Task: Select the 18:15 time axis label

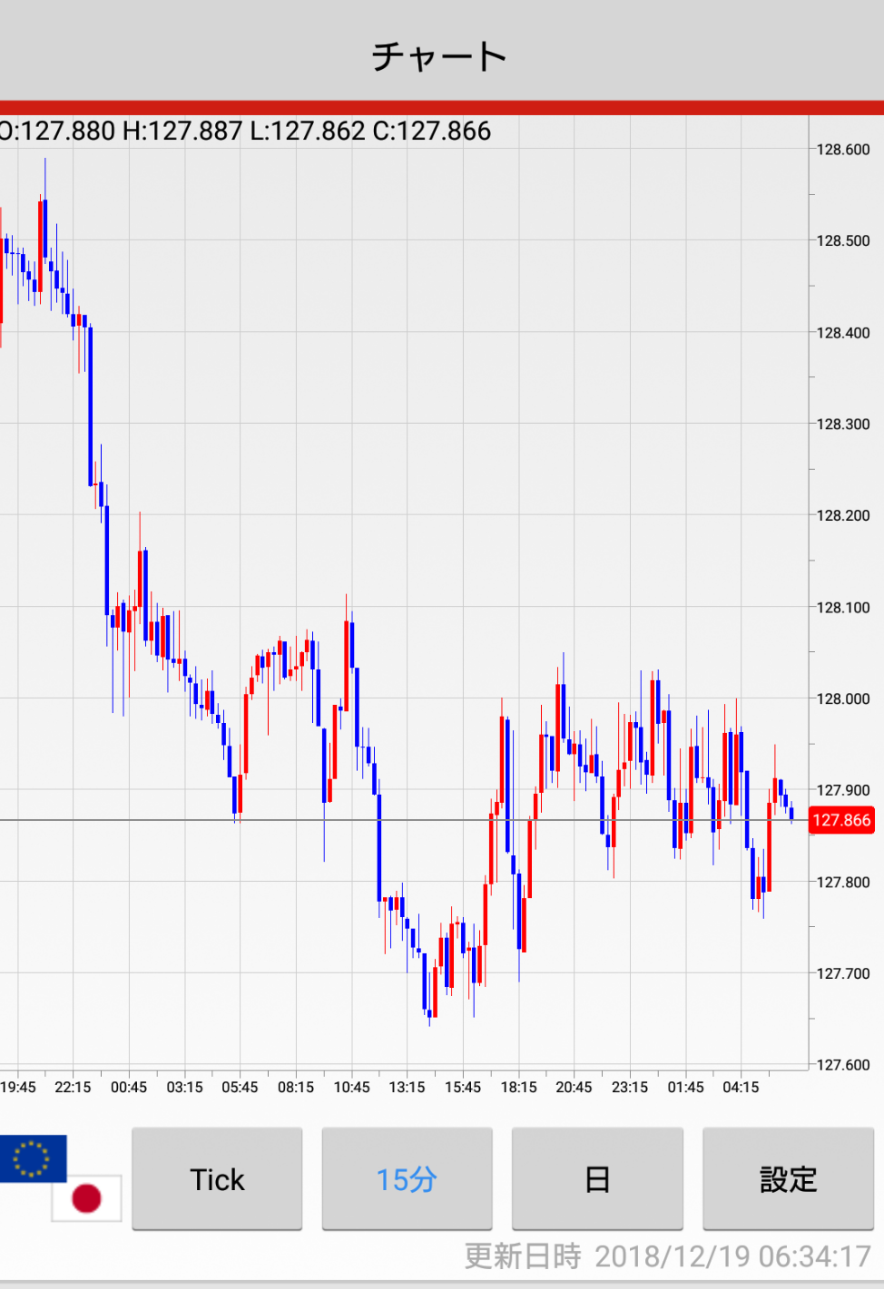Action: (x=518, y=1087)
